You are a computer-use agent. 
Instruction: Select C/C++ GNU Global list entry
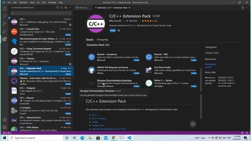click(x=41, y=128)
